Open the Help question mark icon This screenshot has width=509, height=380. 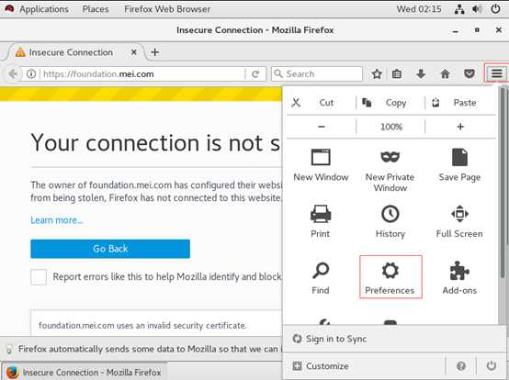[x=461, y=366]
